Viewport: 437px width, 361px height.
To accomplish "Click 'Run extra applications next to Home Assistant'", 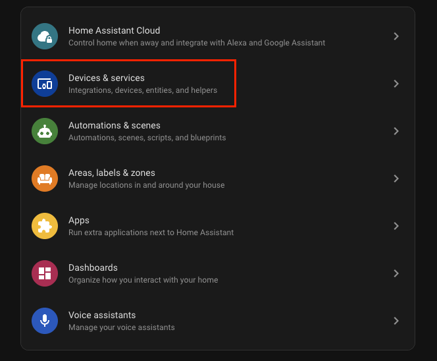I will click(x=151, y=233).
